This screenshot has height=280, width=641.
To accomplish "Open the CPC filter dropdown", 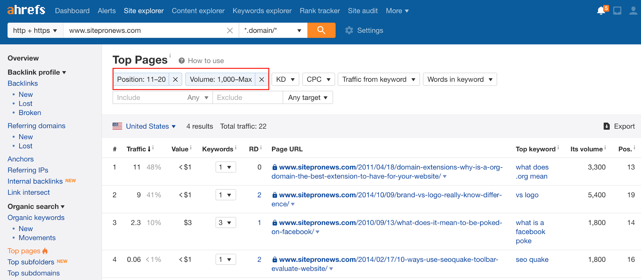I will coord(318,79).
